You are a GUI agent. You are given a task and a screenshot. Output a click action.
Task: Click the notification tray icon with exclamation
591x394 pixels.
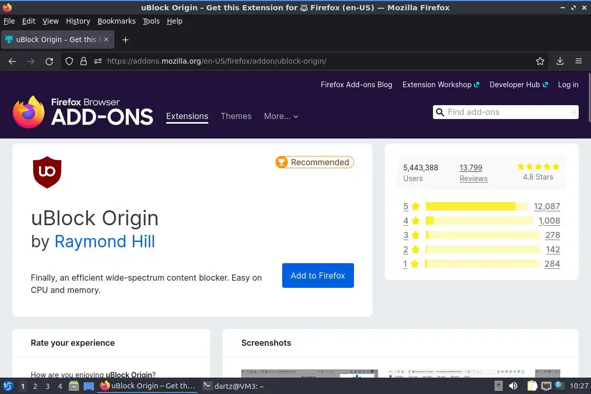(x=559, y=385)
